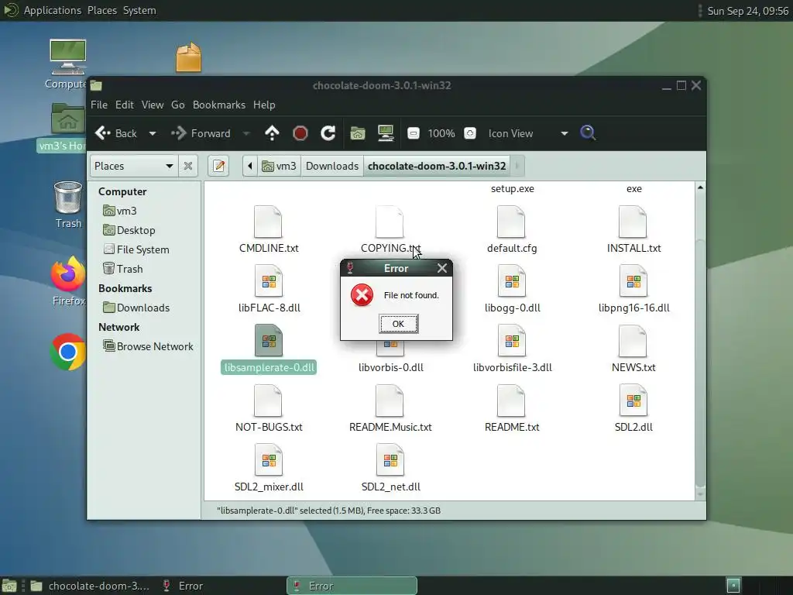Select the libpng16-16.dll file icon
Screen dimensions: 793x595
coord(633,281)
